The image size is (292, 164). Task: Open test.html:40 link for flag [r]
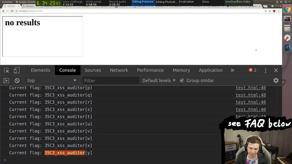click(250, 102)
